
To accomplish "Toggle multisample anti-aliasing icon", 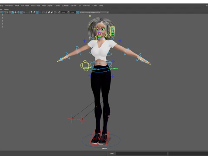I will point(37,12).
